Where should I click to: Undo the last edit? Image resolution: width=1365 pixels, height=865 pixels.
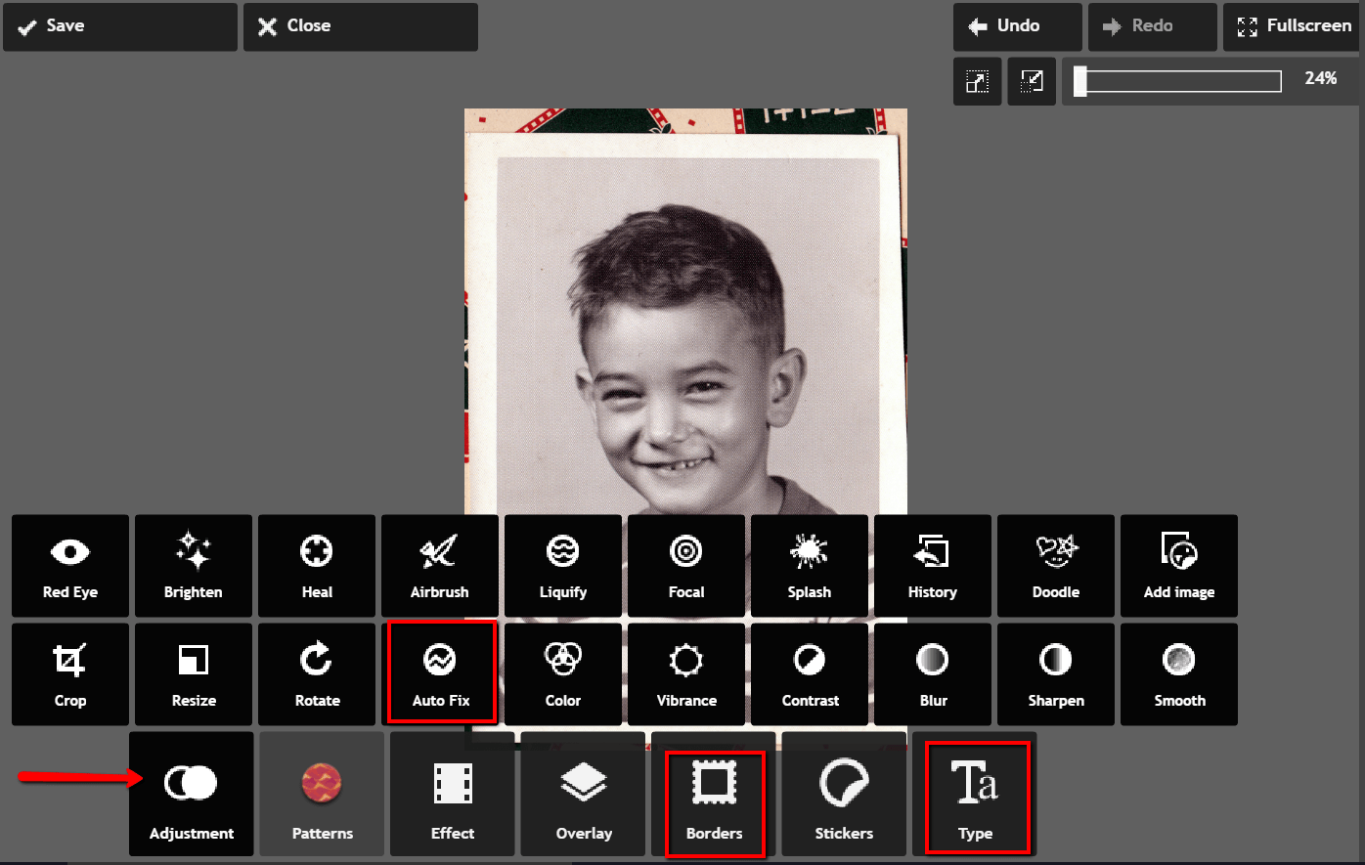click(x=1017, y=26)
